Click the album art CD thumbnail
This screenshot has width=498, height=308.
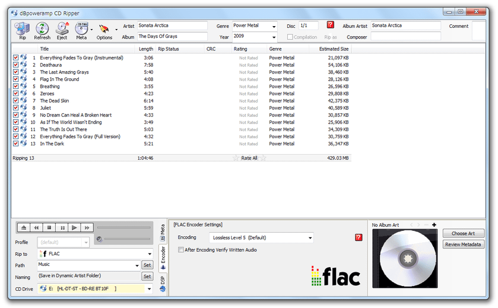pyautogui.click(x=405, y=259)
